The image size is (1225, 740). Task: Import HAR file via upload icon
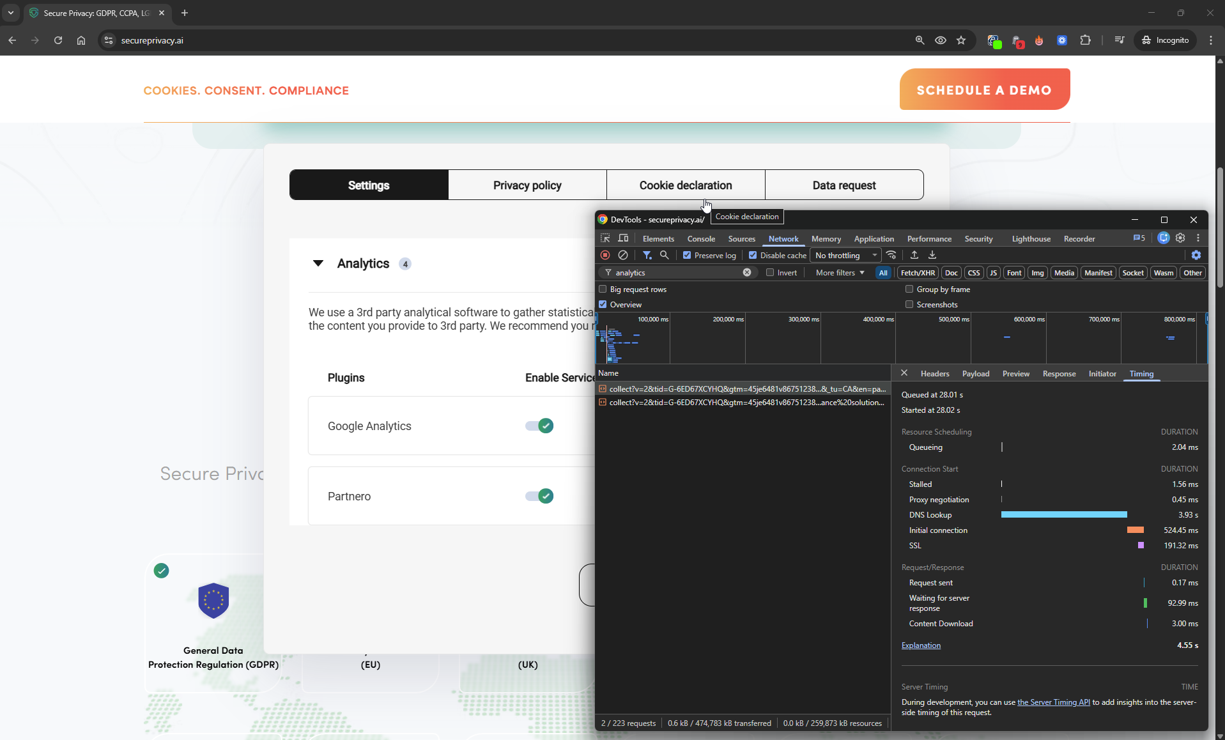click(x=914, y=254)
